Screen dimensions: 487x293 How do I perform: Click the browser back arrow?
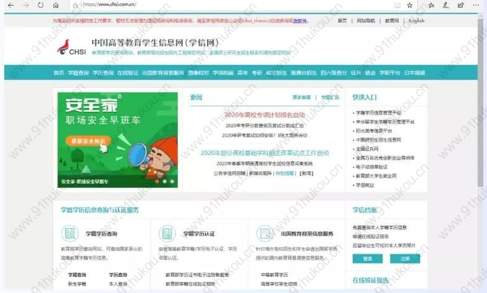pos(11,6)
